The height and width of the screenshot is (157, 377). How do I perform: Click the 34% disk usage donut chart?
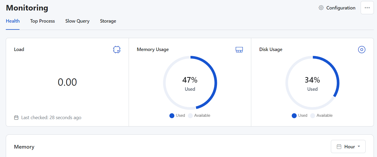click(x=312, y=83)
